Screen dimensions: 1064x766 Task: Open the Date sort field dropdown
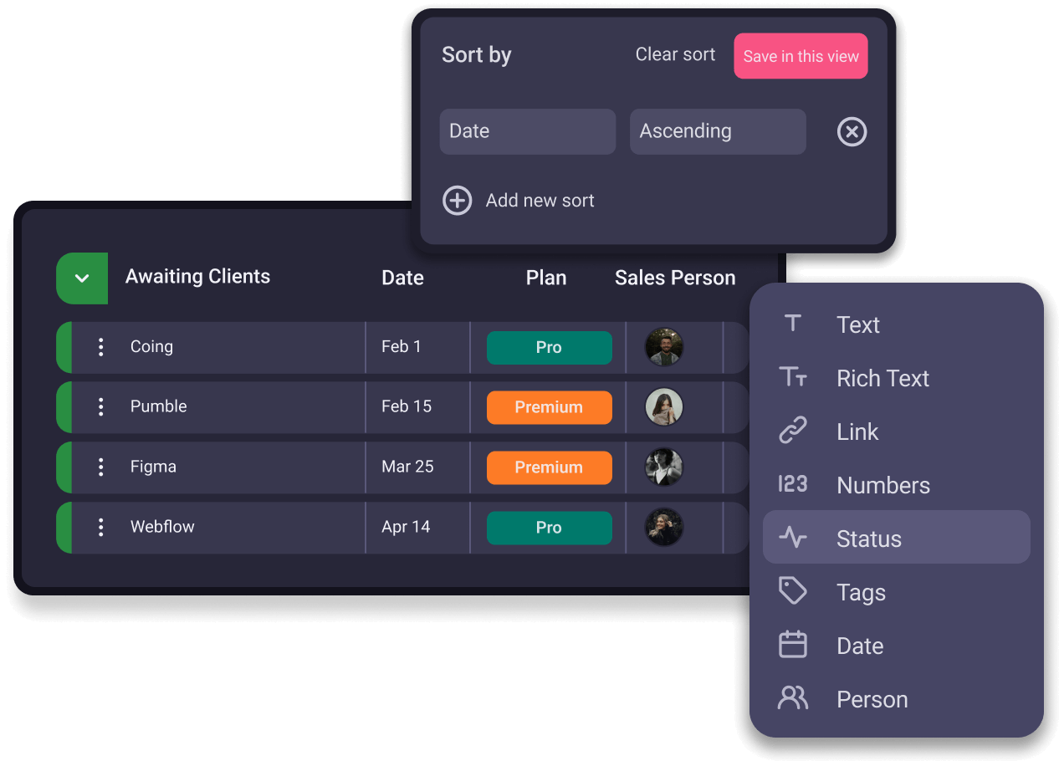(x=527, y=131)
